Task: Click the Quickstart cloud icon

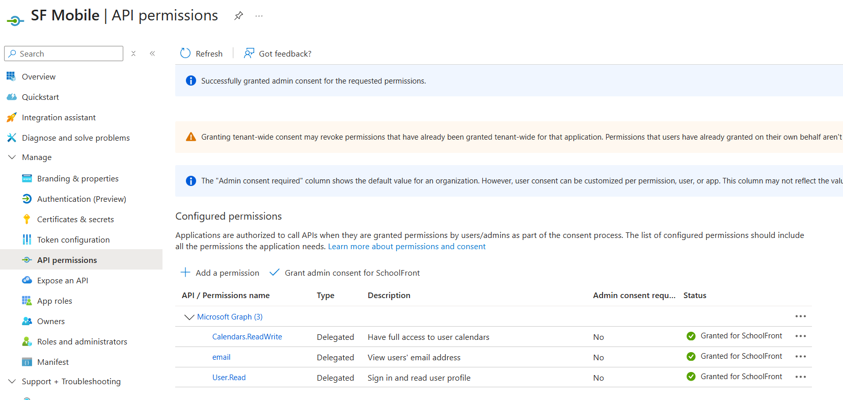Action: (x=11, y=97)
